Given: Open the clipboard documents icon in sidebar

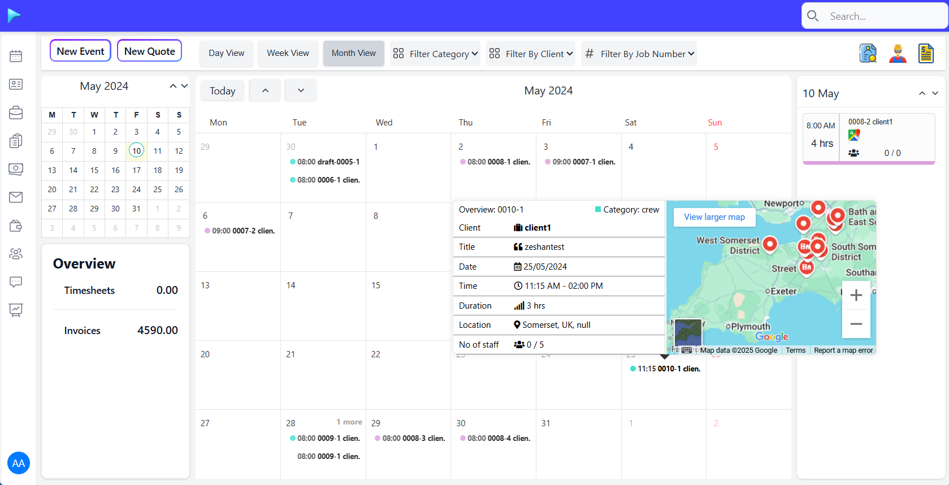Looking at the screenshot, I should [16, 141].
